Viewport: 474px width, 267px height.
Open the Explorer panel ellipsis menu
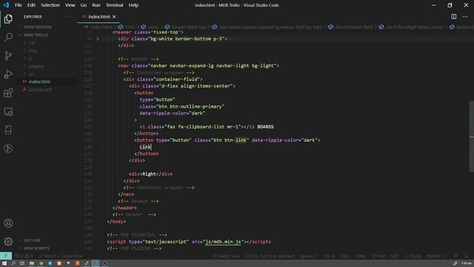[x=67, y=16]
